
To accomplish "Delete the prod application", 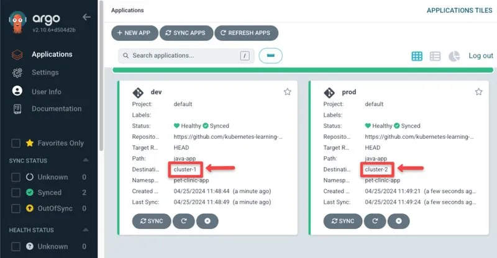I will (x=398, y=221).
